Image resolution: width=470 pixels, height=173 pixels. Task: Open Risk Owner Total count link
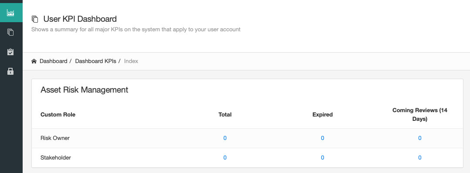click(x=225, y=138)
